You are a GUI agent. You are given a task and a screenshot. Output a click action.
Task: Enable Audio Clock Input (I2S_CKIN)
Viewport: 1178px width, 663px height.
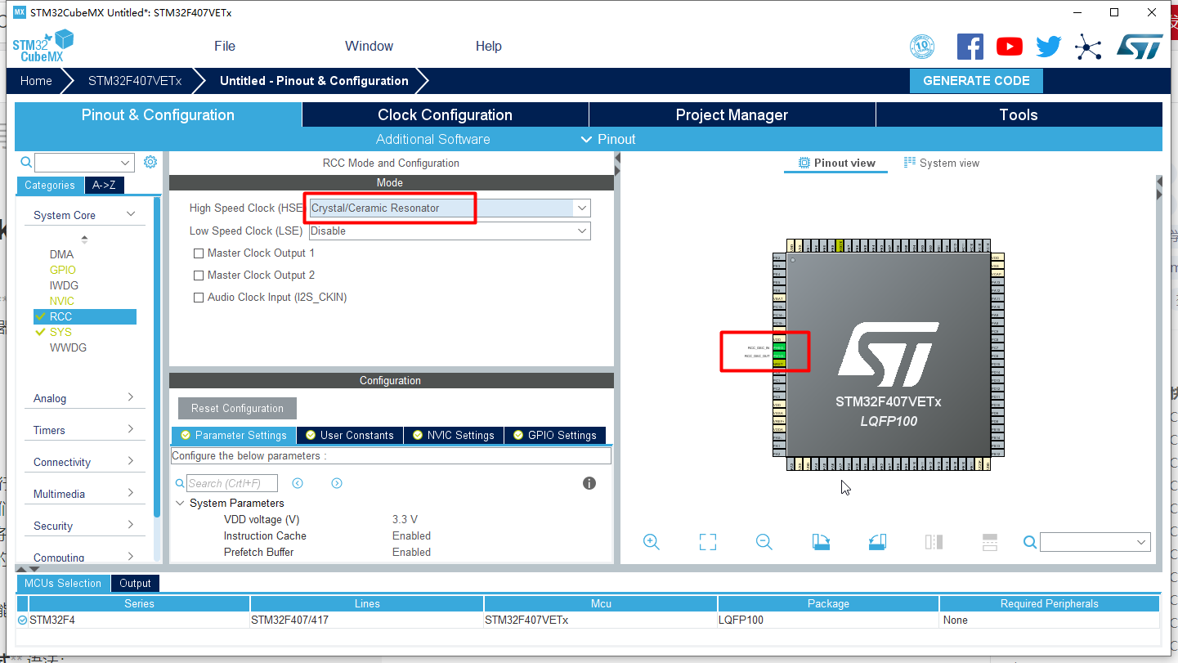pos(199,297)
